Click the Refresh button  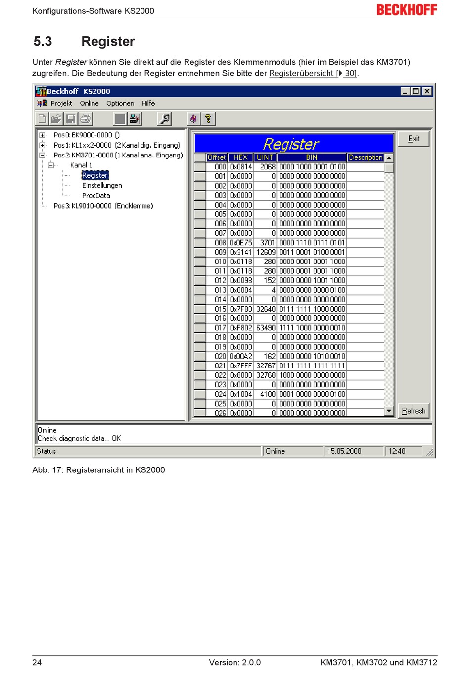(414, 411)
